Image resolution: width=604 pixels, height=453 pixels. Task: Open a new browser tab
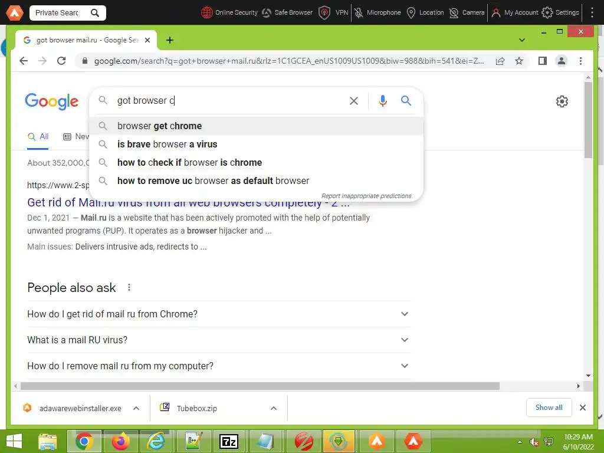click(169, 40)
